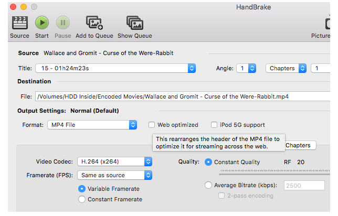Toggle iPod 5G support checkbox

214,125
